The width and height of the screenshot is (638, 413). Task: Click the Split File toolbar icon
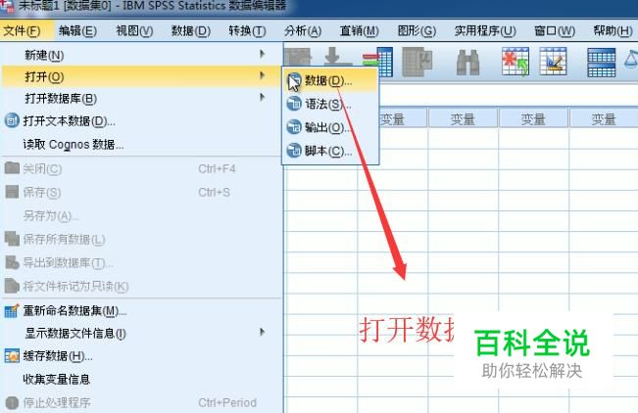click(602, 63)
